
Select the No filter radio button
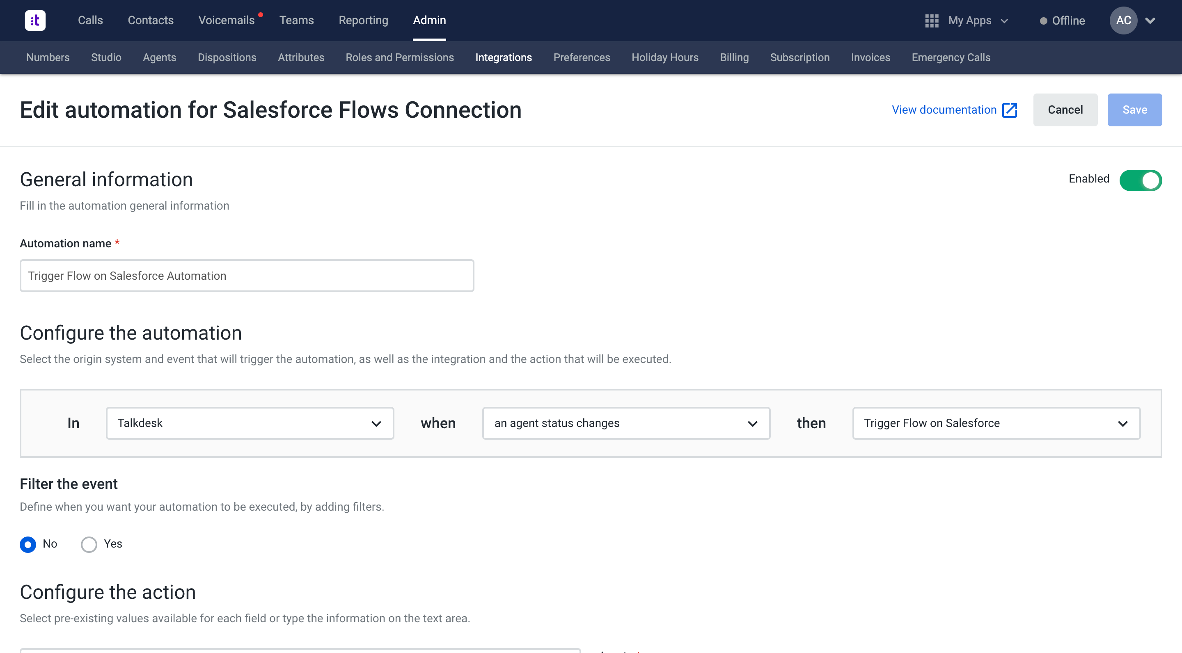pos(28,544)
